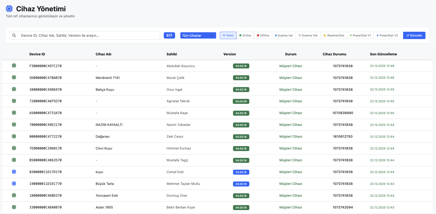Click device chip icon for Aslan 1905
436x214 pixels.
[x=14, y=207]
